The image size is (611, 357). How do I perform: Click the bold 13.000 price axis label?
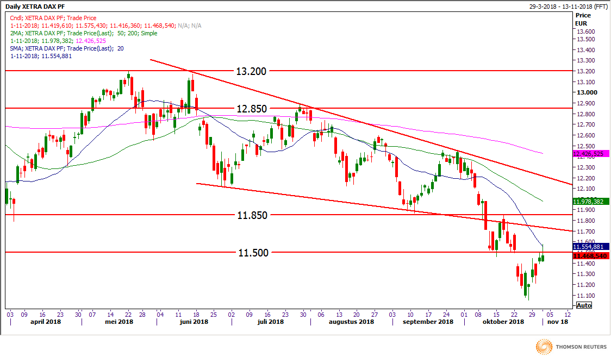pyautogui.click(x=587, y=92)
